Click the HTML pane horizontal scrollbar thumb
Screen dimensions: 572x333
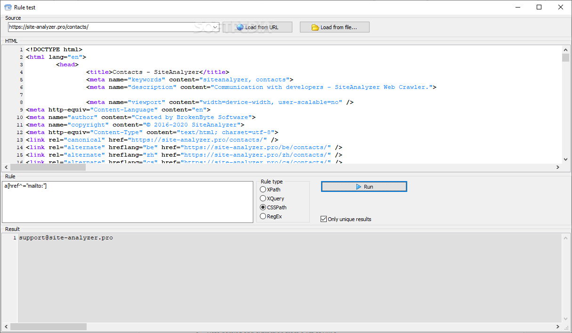48,167
